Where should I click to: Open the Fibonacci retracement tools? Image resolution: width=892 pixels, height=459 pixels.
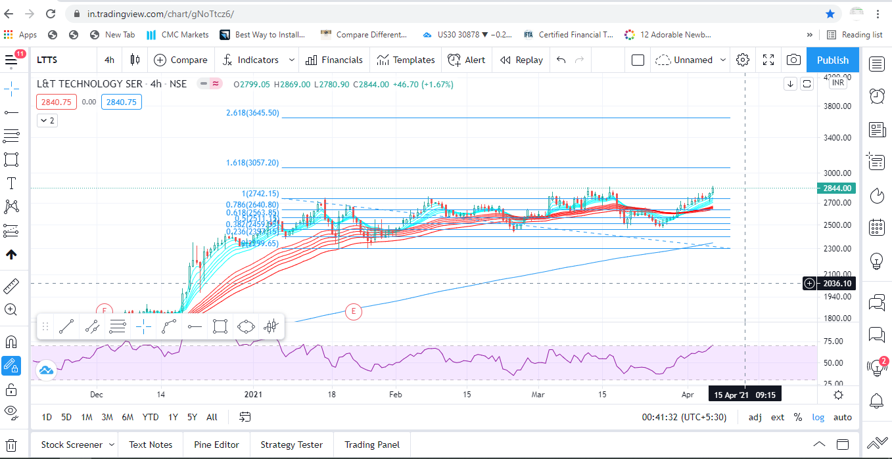click(x=11, y=136)
